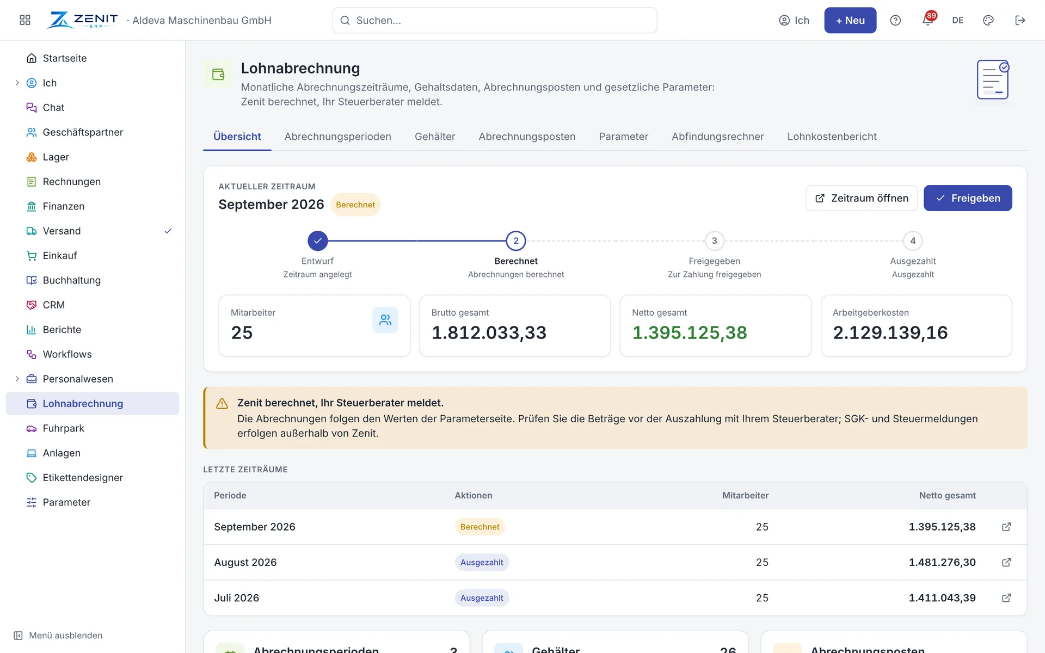Open the Chat sidebar item

coord(93,108)
